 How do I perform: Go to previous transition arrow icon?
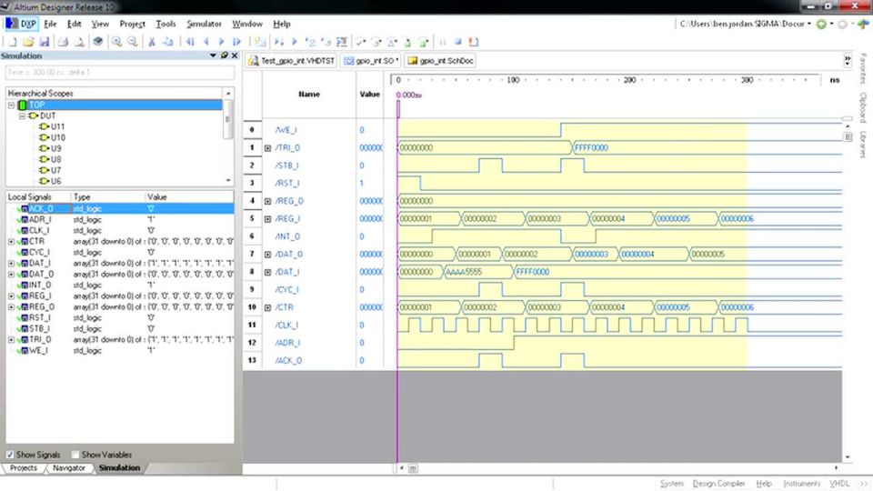click(206, 42)
